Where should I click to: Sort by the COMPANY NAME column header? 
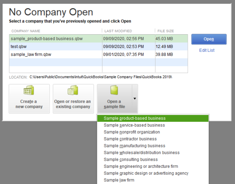point(26,31)
